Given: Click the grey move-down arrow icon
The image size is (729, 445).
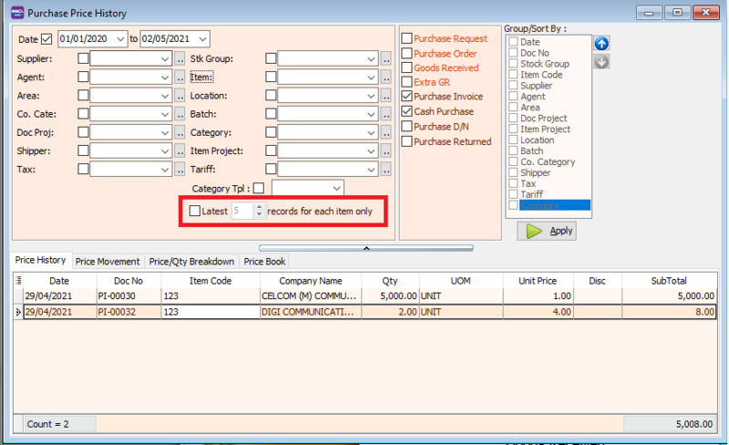Looking at the screenshot, I should [601, 62].
